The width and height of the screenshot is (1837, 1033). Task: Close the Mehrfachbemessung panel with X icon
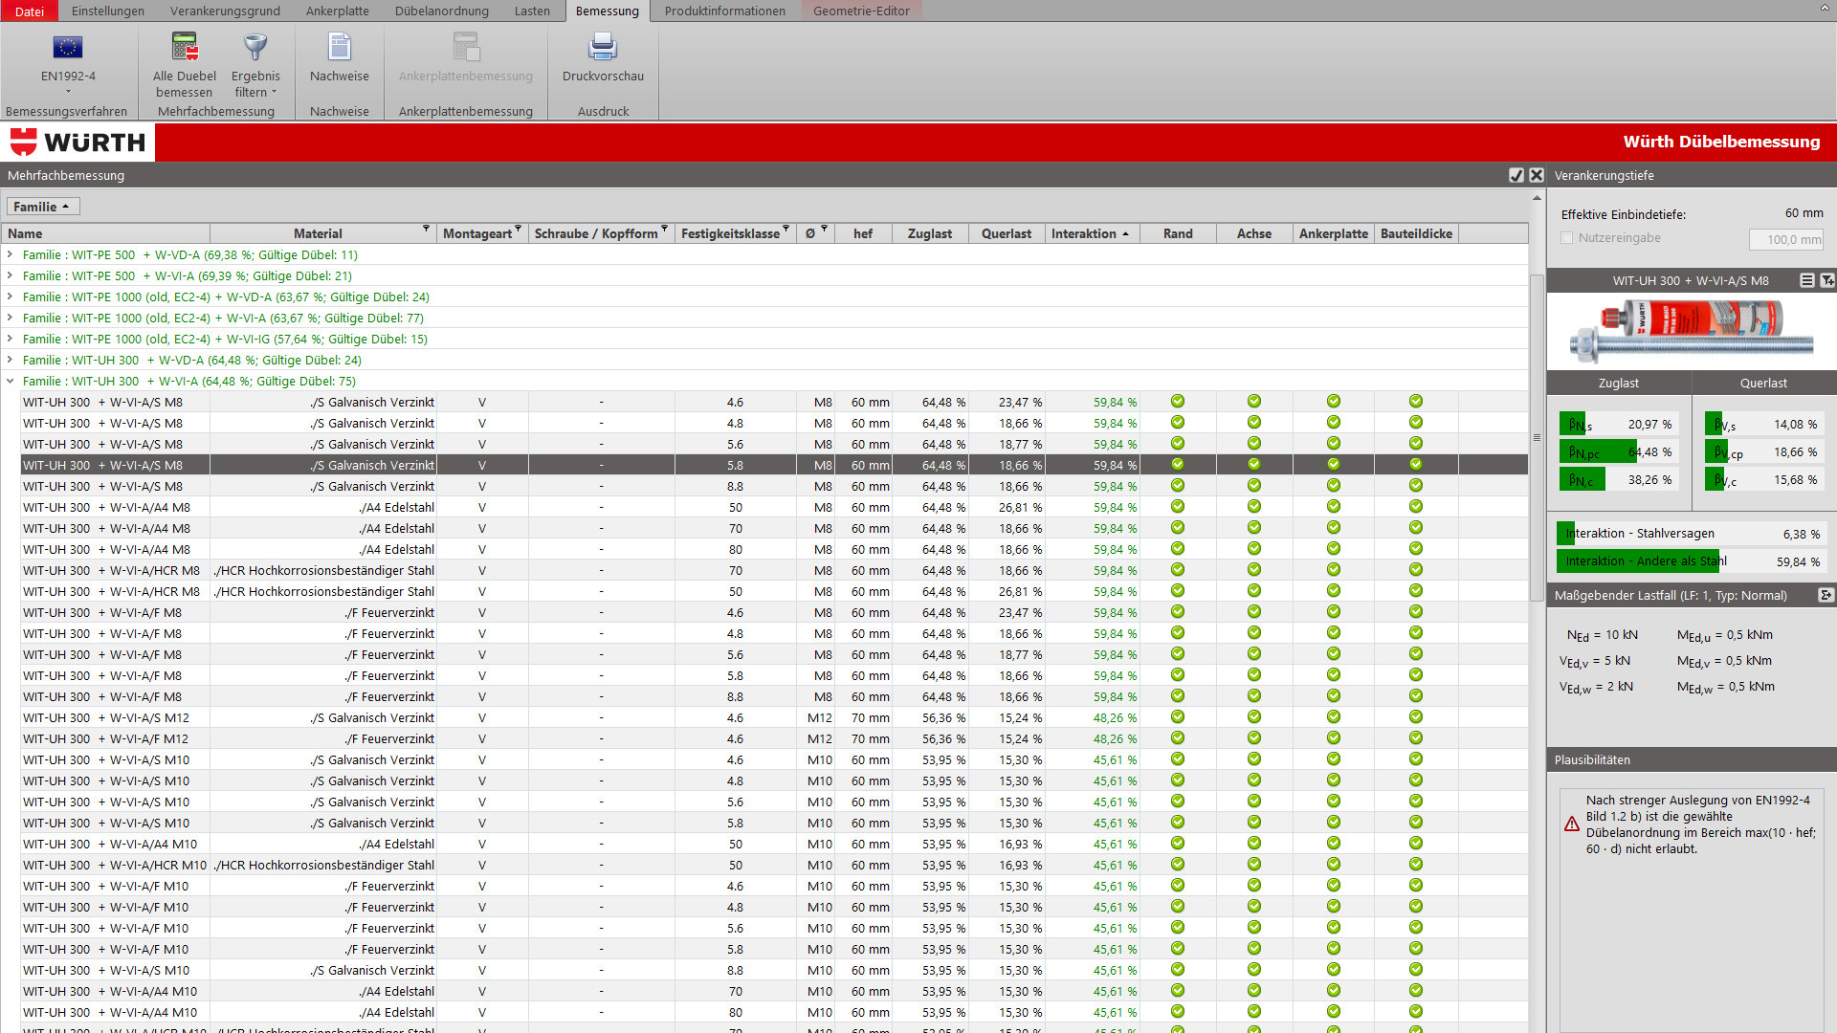[1537, 175]
